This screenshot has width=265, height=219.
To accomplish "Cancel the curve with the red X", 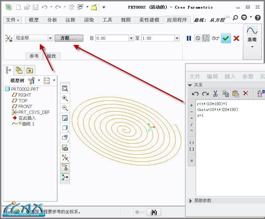I will tap(236, 38).
